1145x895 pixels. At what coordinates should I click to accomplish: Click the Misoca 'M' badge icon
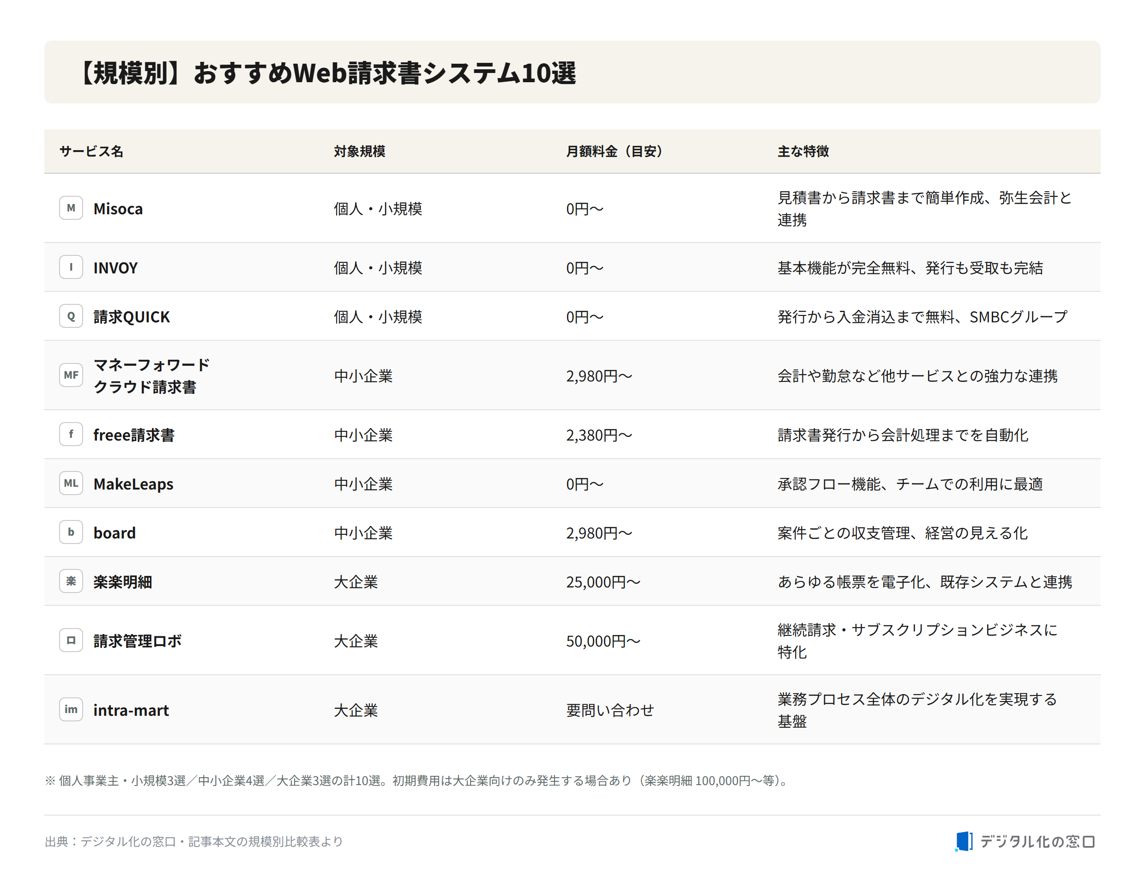pyautogui.click(x=71, y=208)
